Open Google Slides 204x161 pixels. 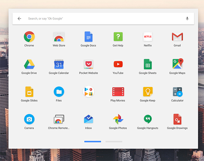(x=29, y=92)
